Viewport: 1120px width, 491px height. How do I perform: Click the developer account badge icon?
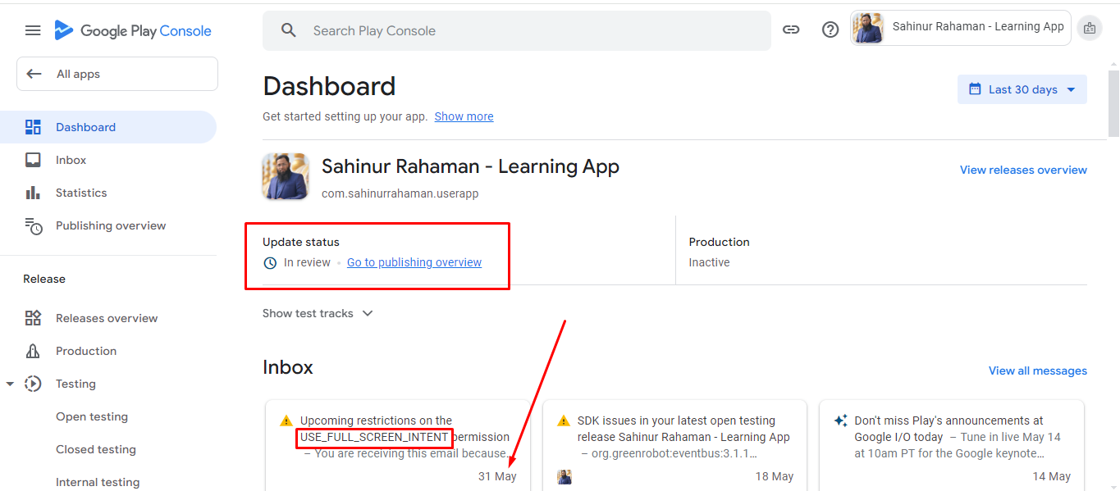tap(1089, 28)
